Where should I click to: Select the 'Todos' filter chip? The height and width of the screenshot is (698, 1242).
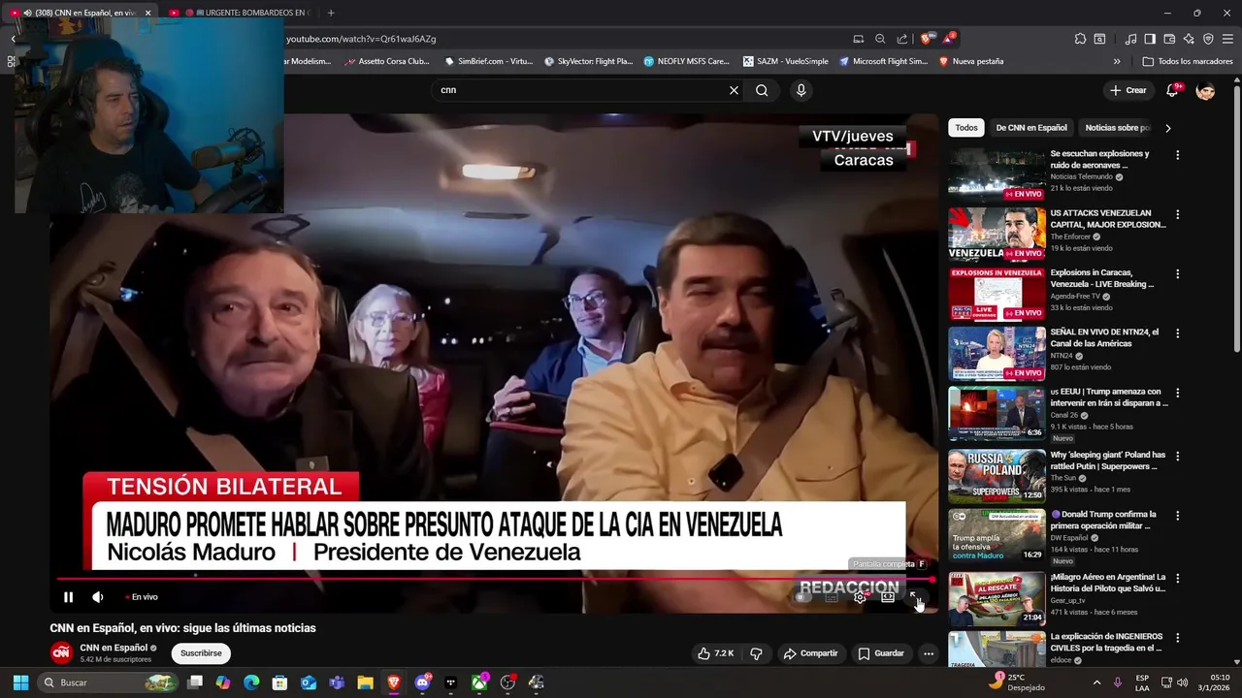point(966,128)
